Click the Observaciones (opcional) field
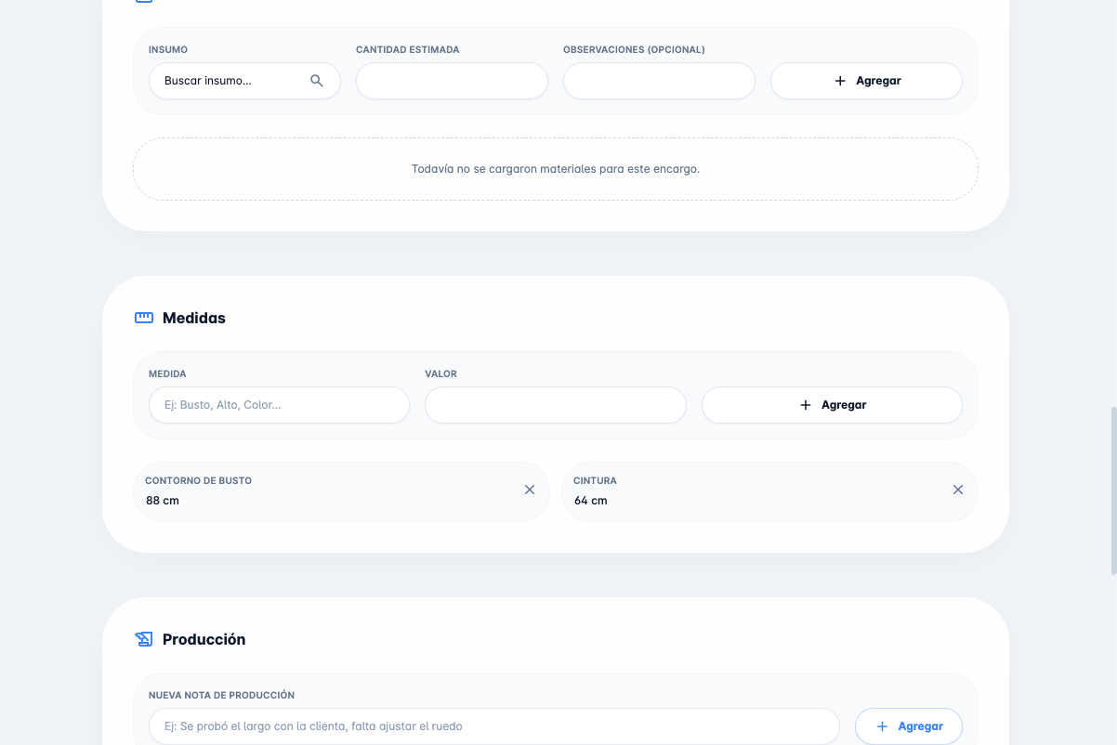The height and width of the screenshot is (745, 1117). point(659,81)
